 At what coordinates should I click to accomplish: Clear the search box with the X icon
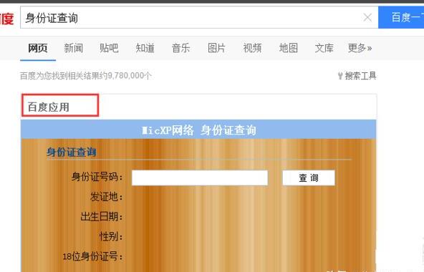point(367,18)
